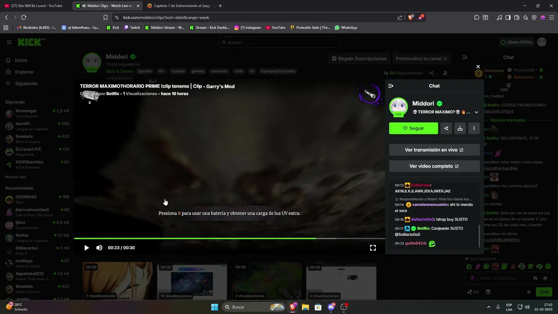Open the WhatsApp bookmark
The image size is (558, 314).
(346, 27)
